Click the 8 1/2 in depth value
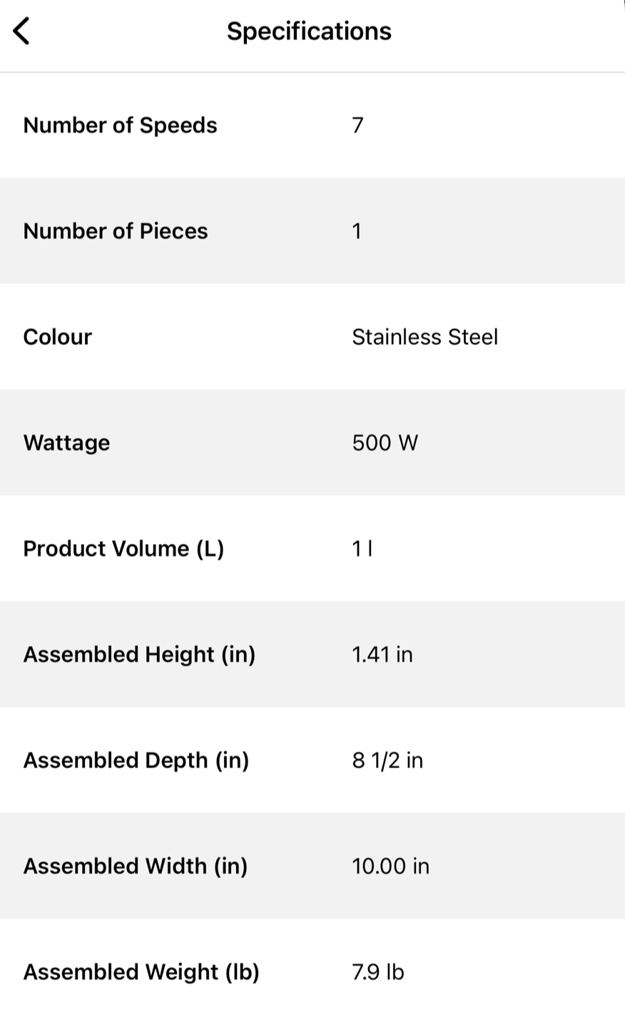Viewport: 625px width, 1028px height. tap(387, 760)
